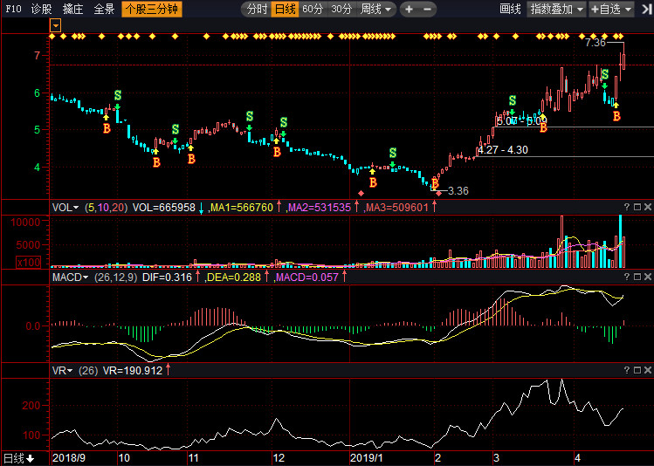
Task: Close the VOL indicator panel
Action: 647,207
